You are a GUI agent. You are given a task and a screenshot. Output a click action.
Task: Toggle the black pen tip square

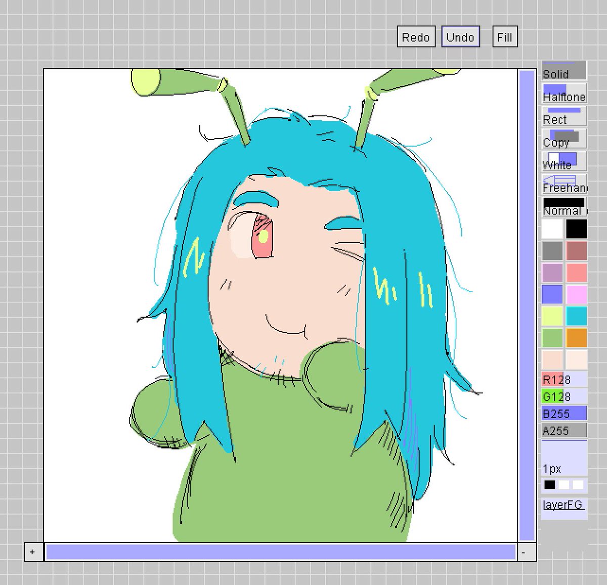pos(549,484)
